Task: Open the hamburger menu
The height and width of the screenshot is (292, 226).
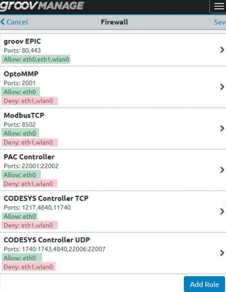Action: pos(218,7)
